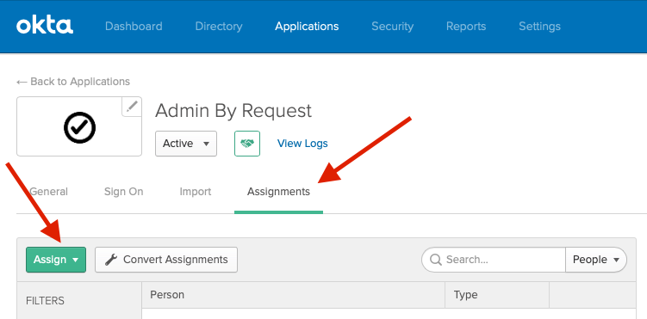647x319 pixels.
Task: Expand the green Assign dropdown button
Action: (56, 260)
